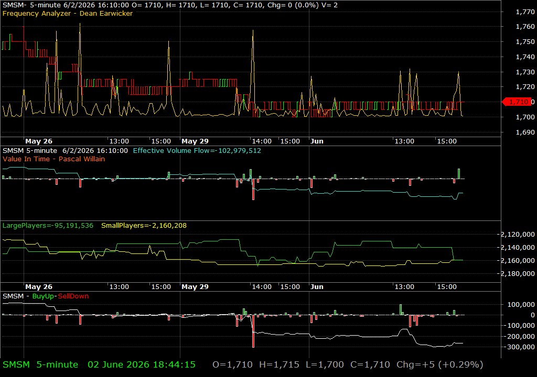
Task: Click the -100,000 axis label in BuyUp panel
Action: [519, 326]
